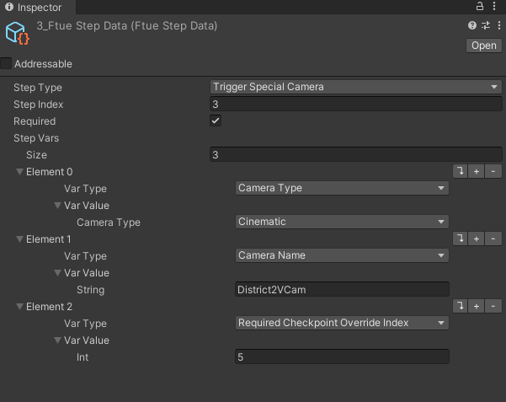
Task: Add element after Element 2 with plus
Action: point(477,306)
